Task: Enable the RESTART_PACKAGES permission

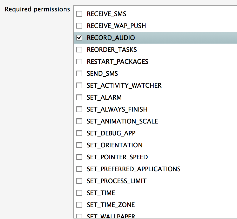Action: [79, 61]
